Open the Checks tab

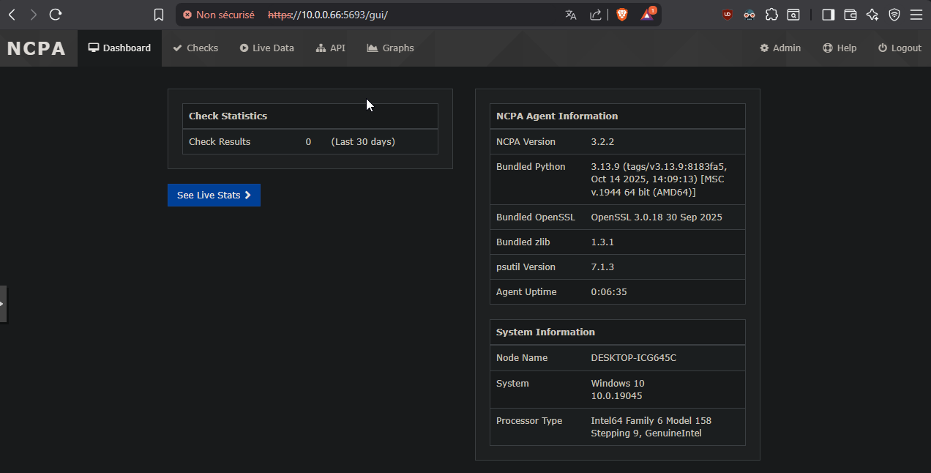pos(195,48)
